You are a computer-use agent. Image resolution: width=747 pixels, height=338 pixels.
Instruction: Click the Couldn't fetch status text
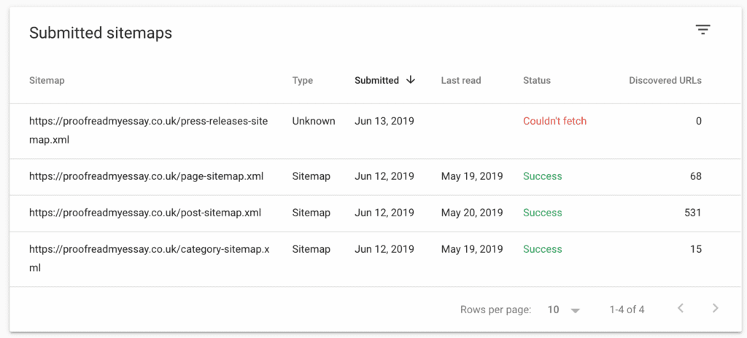pyautogui.click(x=554, y=121)
